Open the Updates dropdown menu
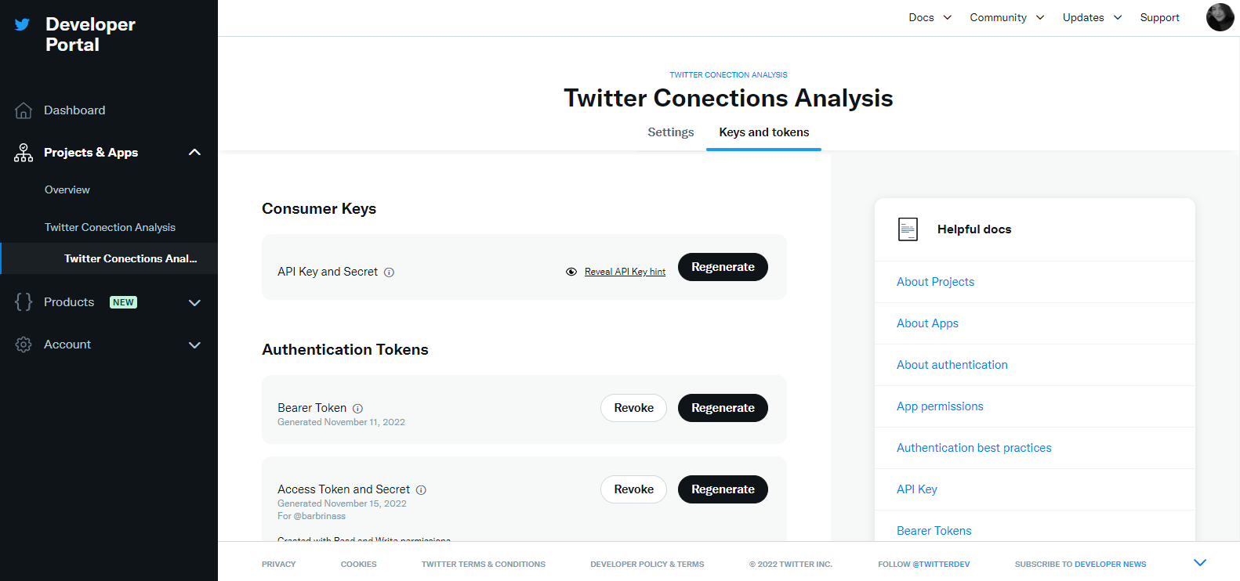This screenshot has width=1240, height=581. (1093, 17)
